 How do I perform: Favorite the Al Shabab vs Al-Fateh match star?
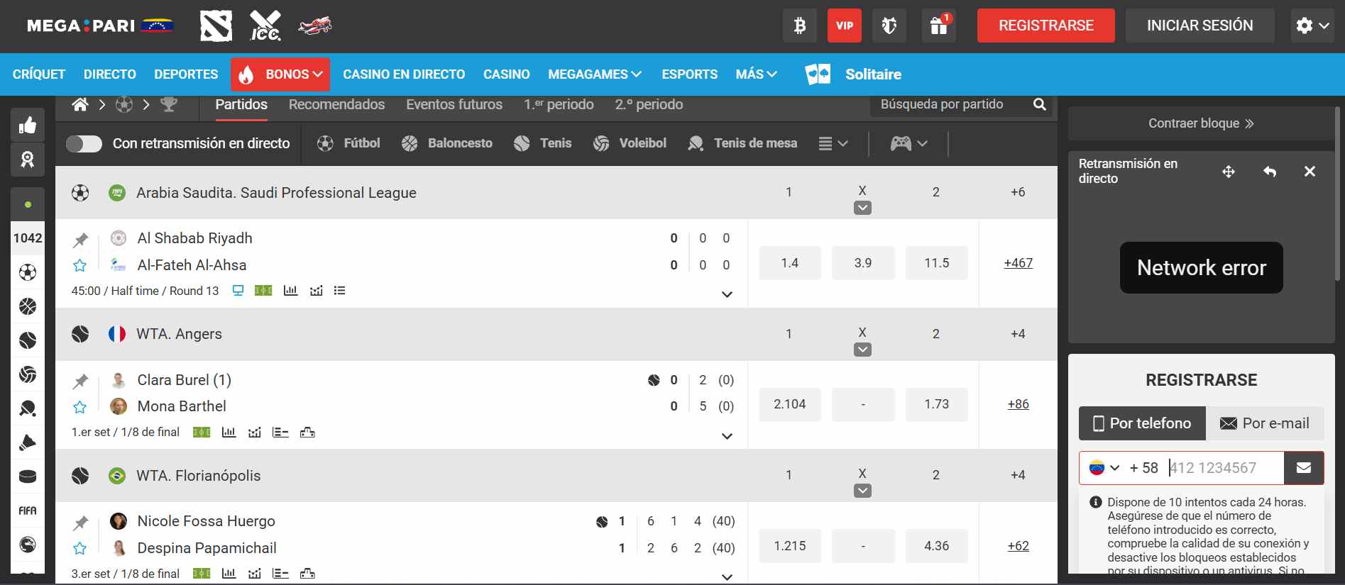click(x=80, y=265)
